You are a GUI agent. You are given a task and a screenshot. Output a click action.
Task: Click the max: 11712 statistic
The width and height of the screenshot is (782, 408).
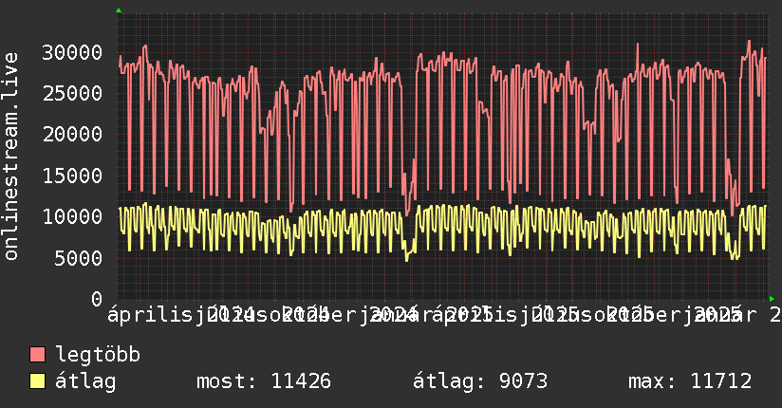coord(690,381)
